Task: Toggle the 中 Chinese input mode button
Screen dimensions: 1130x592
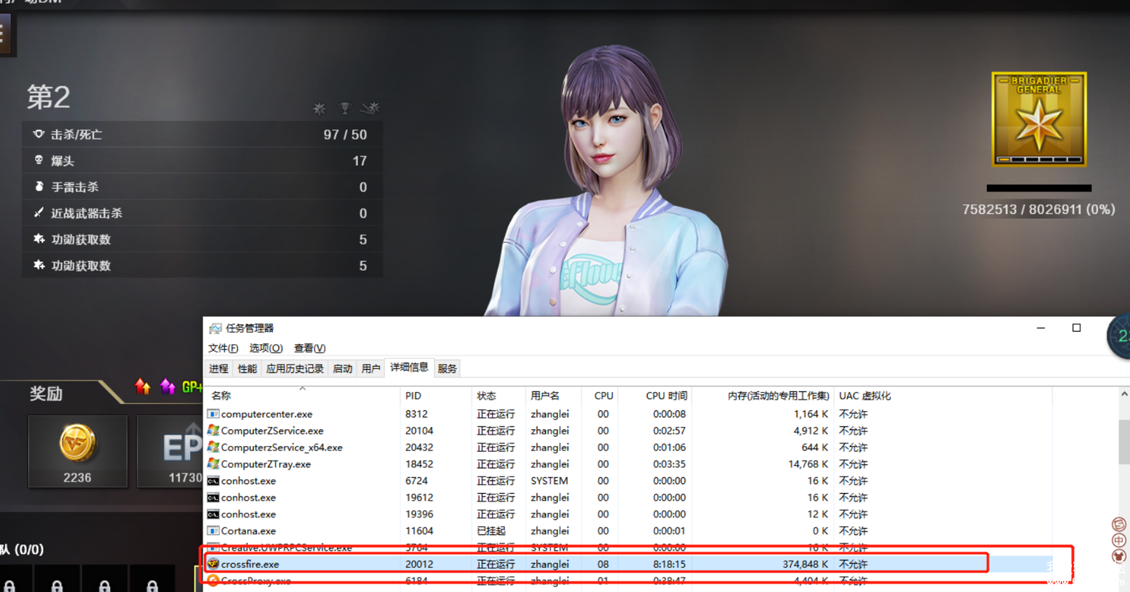Action: tap(1119, 540)
